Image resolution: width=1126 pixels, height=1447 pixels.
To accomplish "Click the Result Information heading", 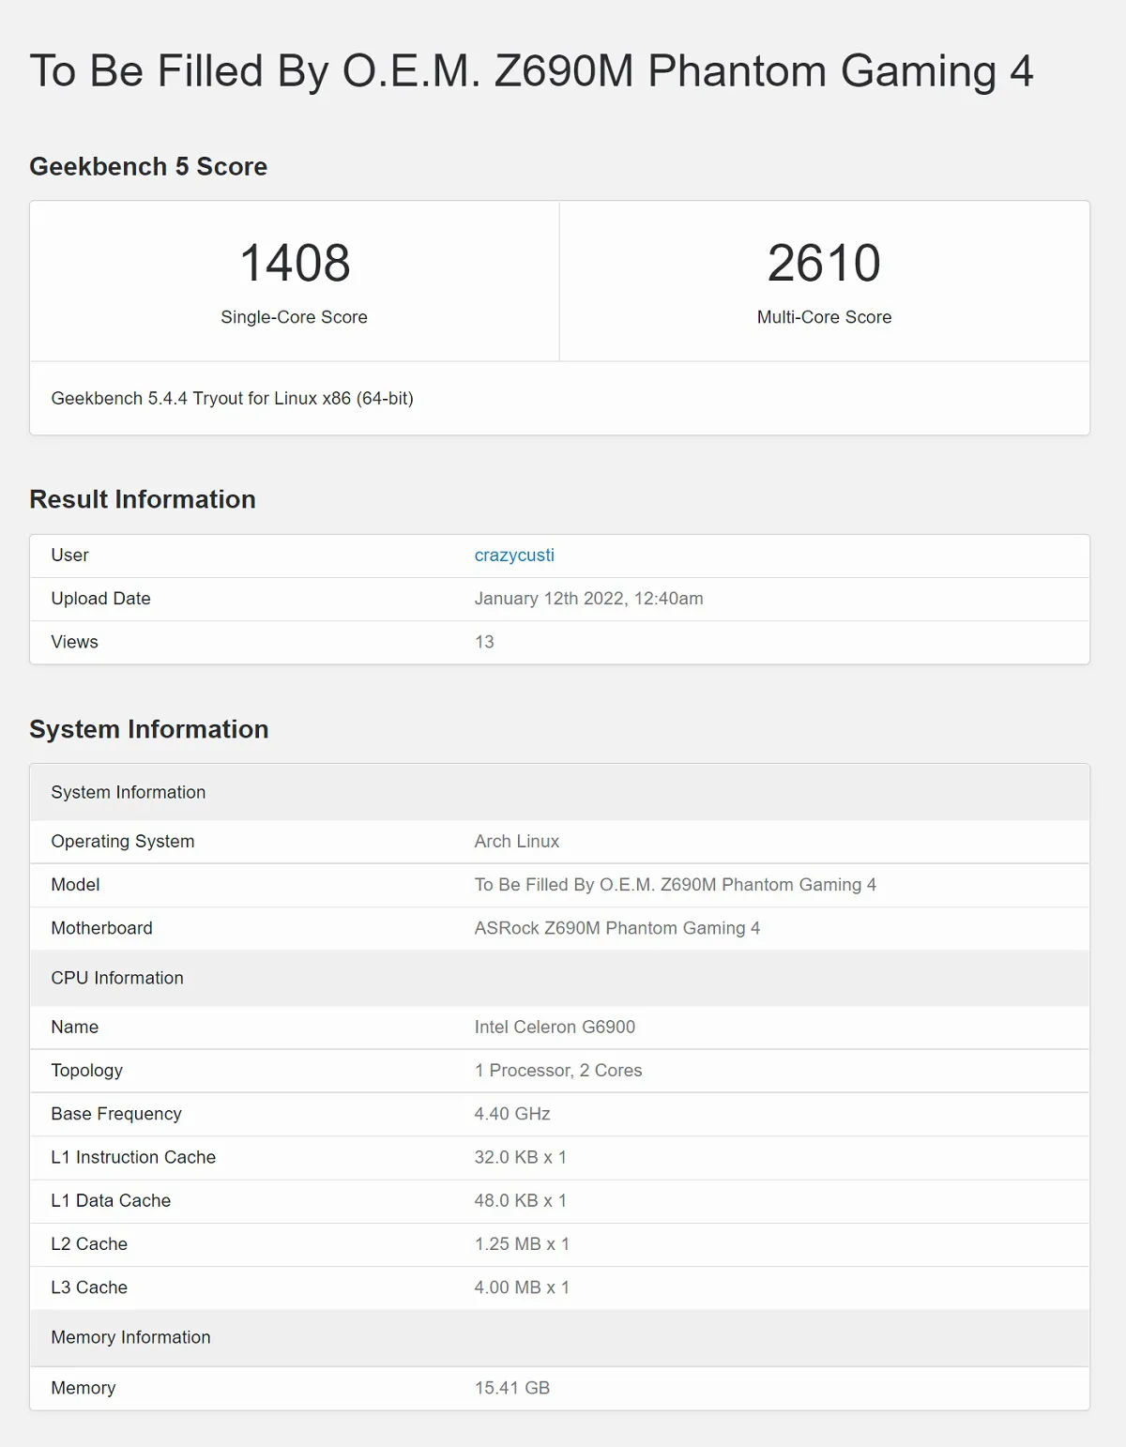I will 143,499.
